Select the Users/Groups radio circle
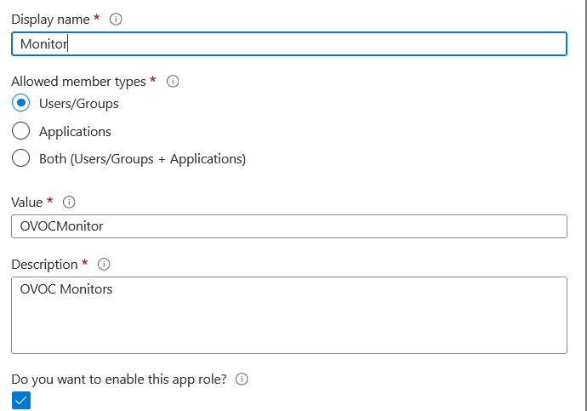The image size is (587, 411). pos(22,104)
